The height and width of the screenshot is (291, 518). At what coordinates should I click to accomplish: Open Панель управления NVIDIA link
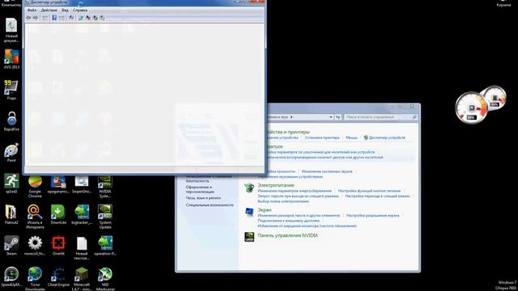pos(288,235)
